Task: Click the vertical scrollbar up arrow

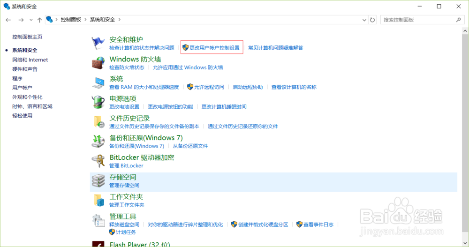Action: tap(465, 31)
